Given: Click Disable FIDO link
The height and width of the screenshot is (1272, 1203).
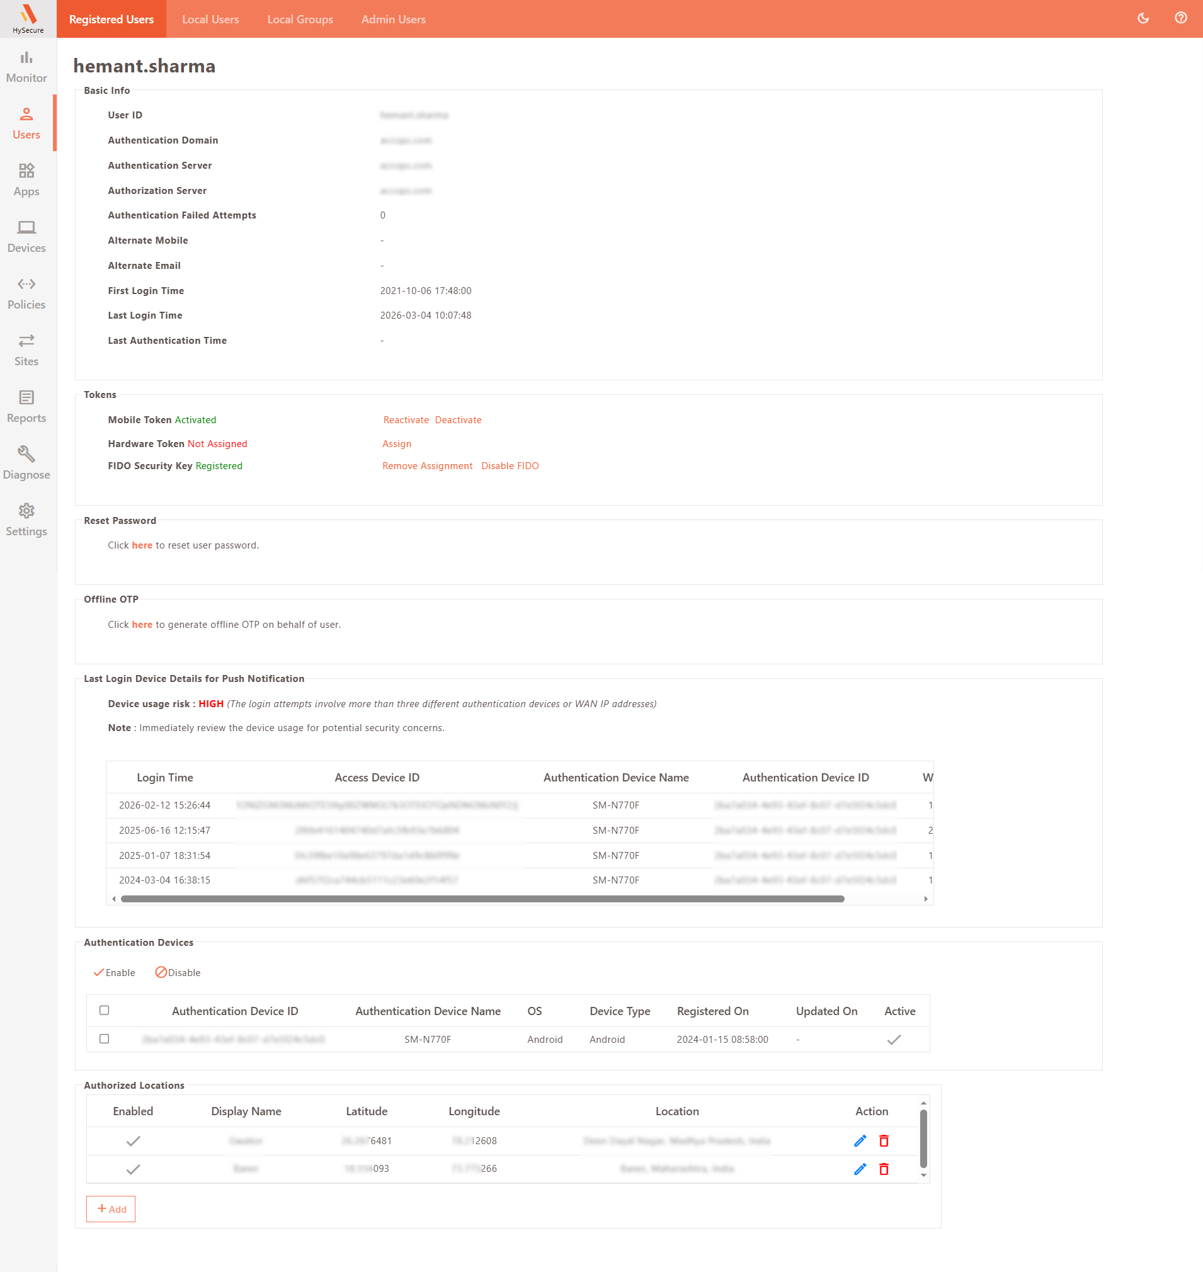Looking at the screenshot, I should pos(510,466).
